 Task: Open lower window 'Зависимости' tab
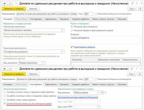[51, 85]
